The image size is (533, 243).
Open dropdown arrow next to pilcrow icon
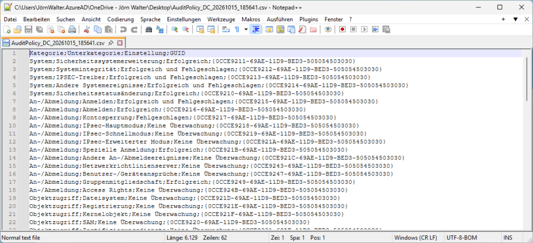(x=246, y=30)
